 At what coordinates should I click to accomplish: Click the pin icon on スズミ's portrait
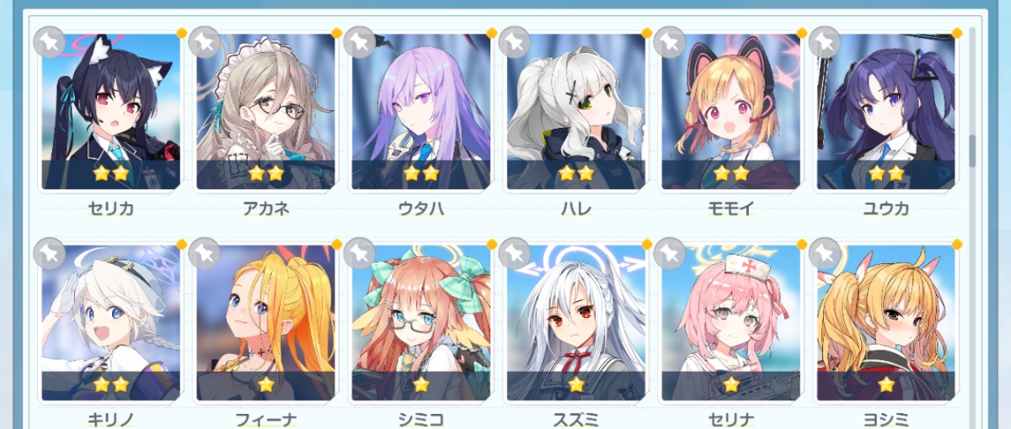click(514, 253)
